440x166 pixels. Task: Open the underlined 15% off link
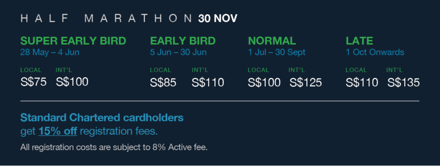point(58,131)
